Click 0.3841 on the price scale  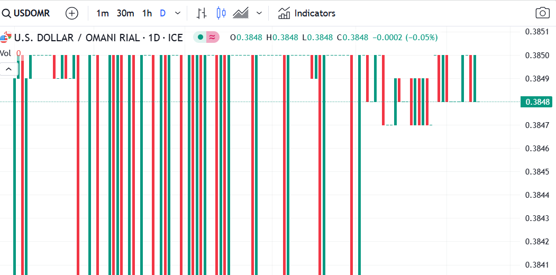(x=537, y=265)
